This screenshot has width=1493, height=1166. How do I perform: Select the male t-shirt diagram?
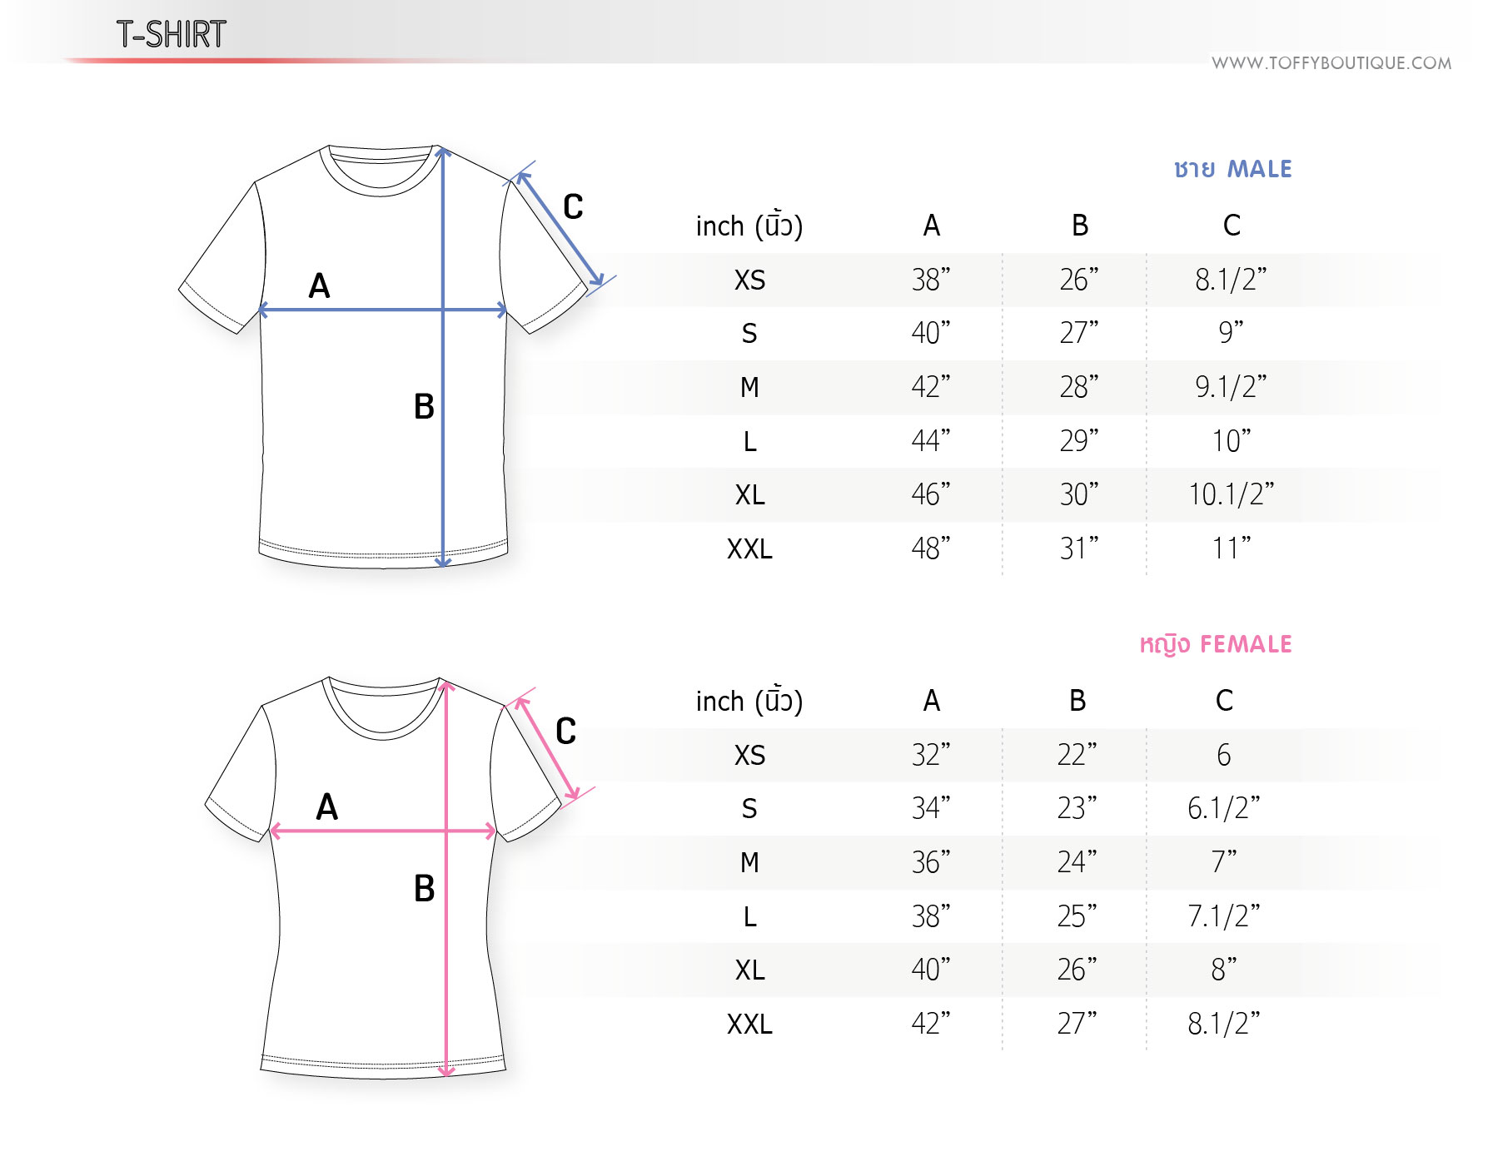(397, 357)
